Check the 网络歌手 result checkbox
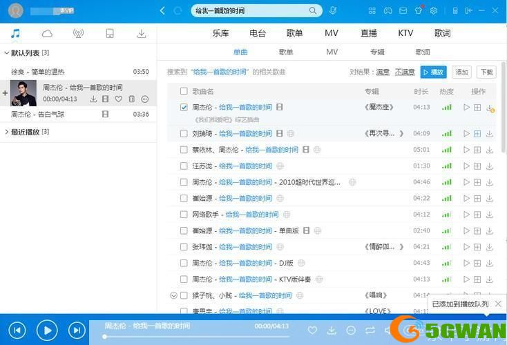 [184, 215]
